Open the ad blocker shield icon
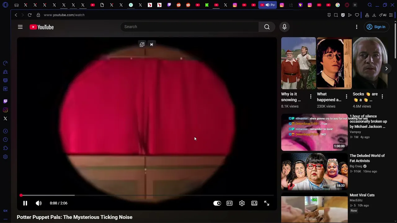The width and height of the screenshot is (397, 223). click(343, 15)
